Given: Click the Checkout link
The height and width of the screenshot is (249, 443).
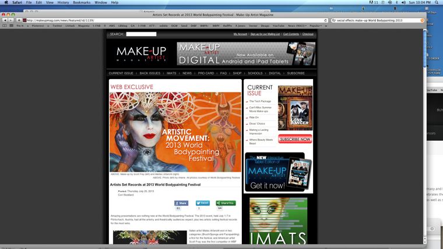Looking at the screenshot, I should pyautogui.click(x=308, y=34).
